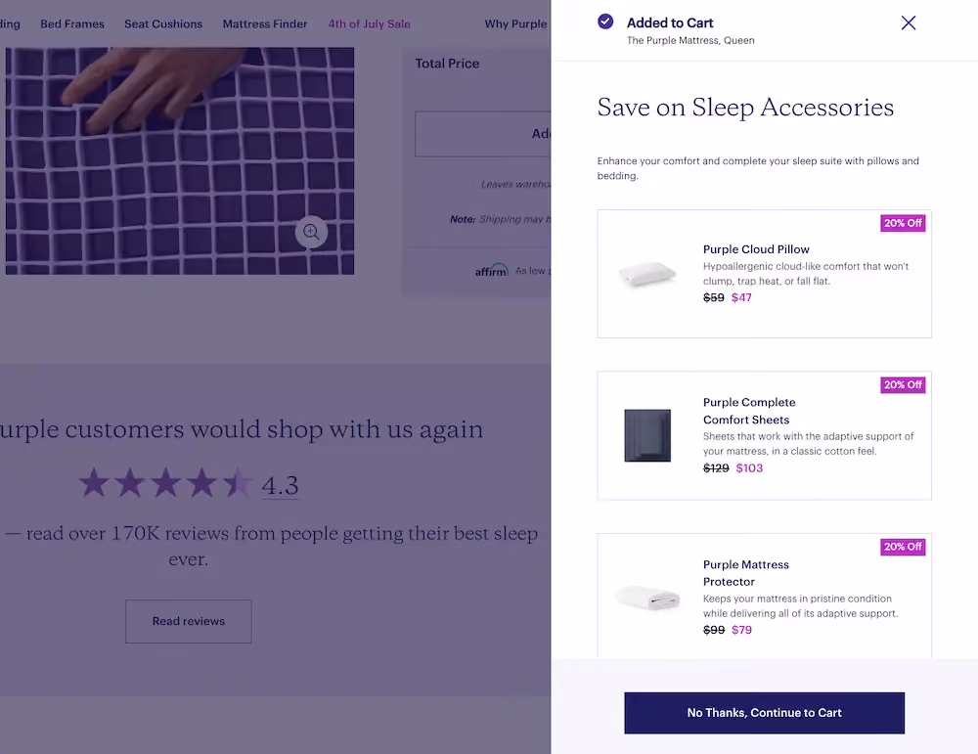Click the $79 sale price
978x754 pixels.
click(741, 630)
